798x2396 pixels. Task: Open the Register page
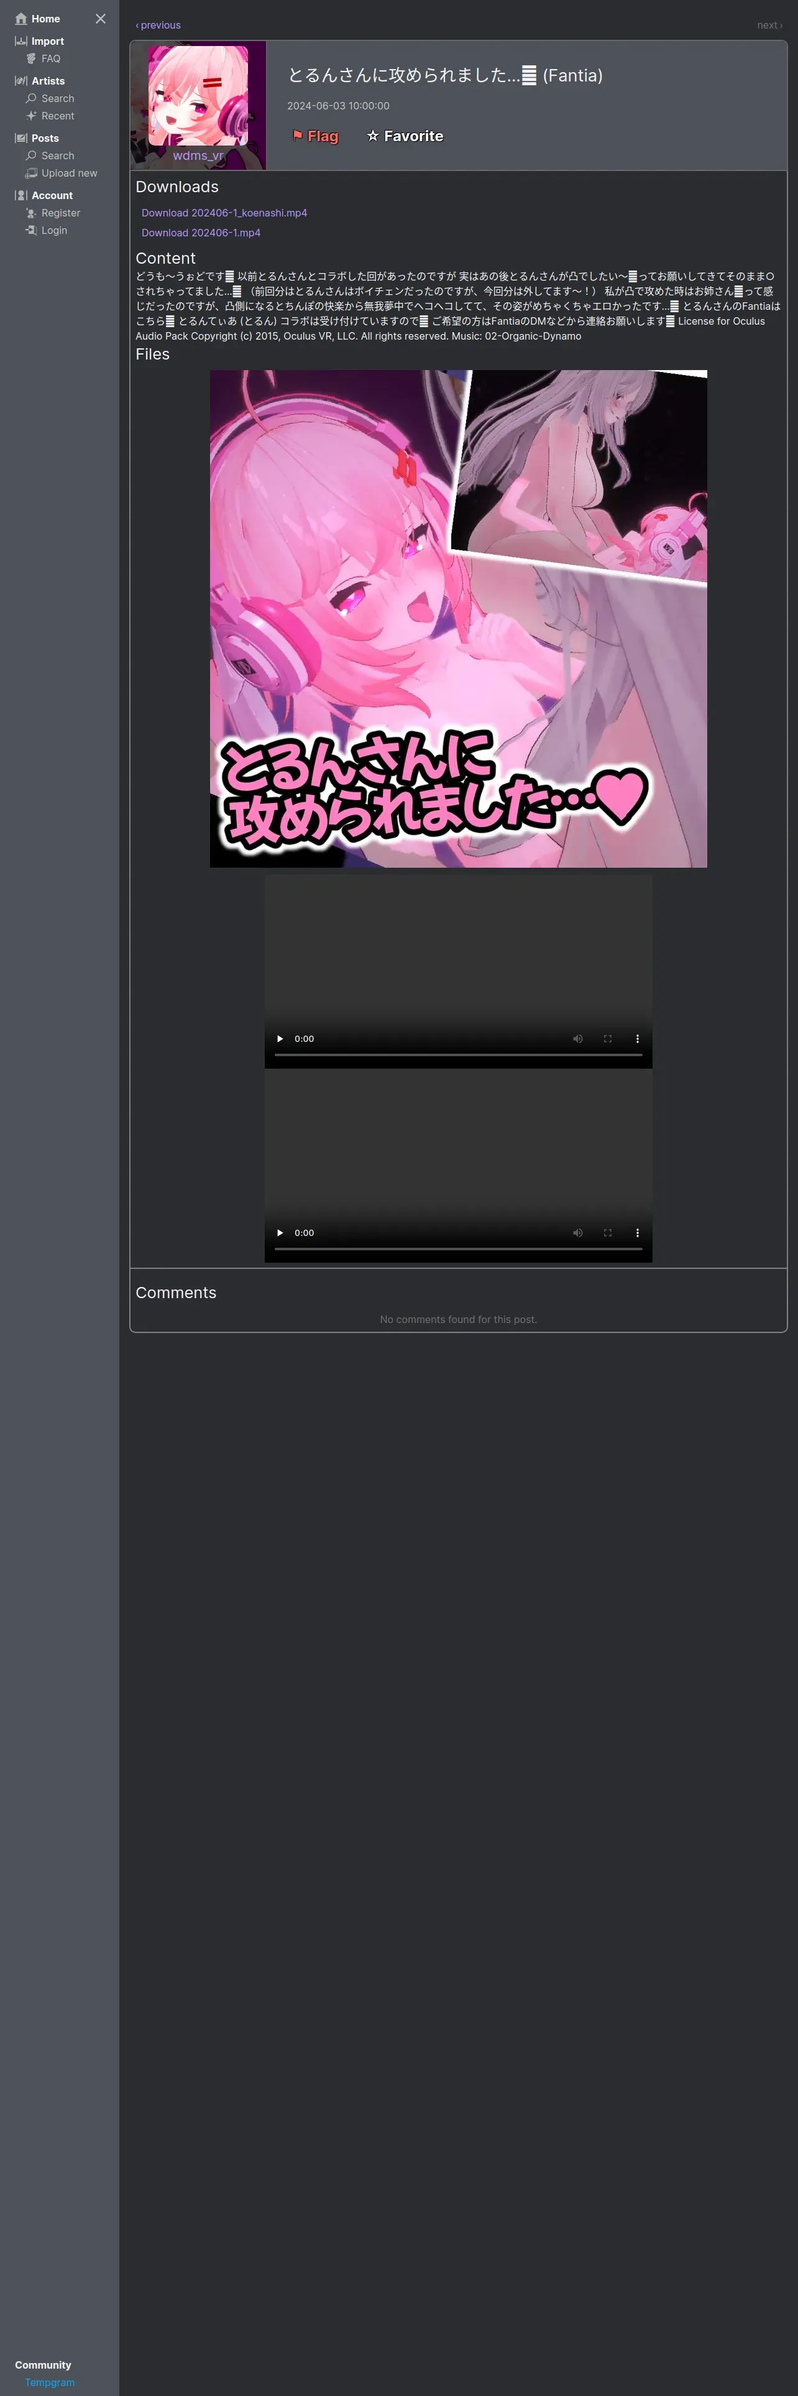[60, 213]
